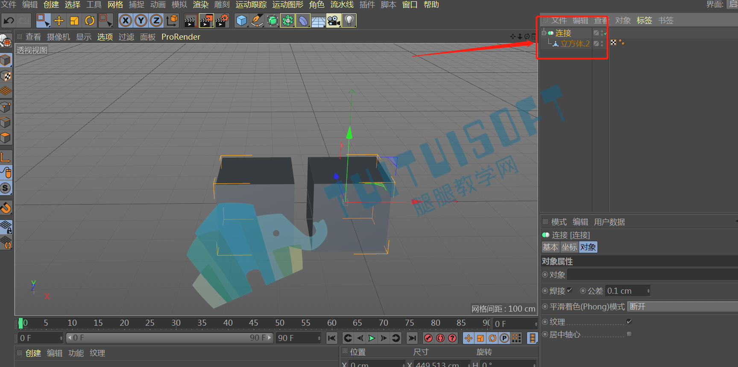Toggle Y axis lock
Viewport: 738px width, 367px height.
point(141,20)
